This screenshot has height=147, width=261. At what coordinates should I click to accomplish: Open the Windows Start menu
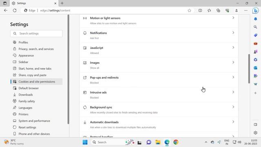pos(85,142)
